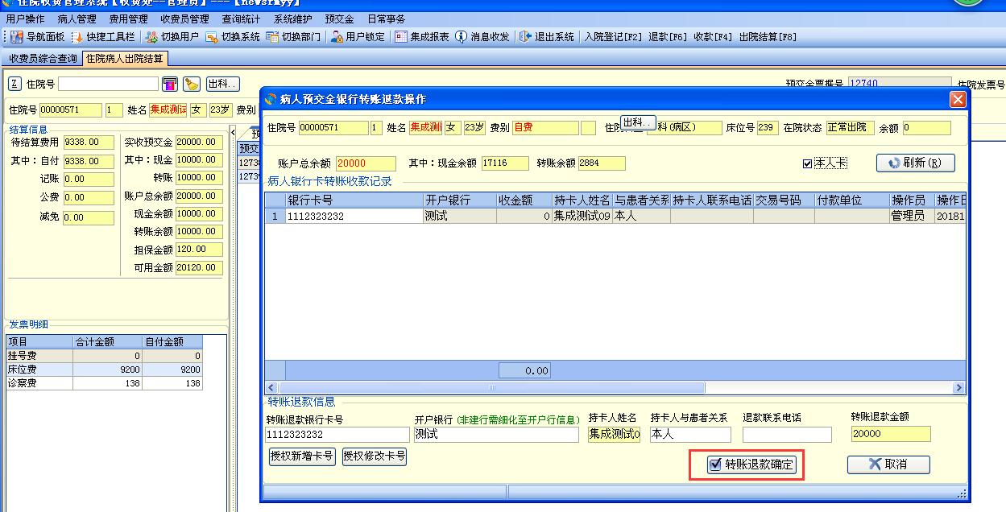Open the 用户操作 menu
Image resolution: width=1006 pixels, height=512 pixels.
[x=25, y=19]
